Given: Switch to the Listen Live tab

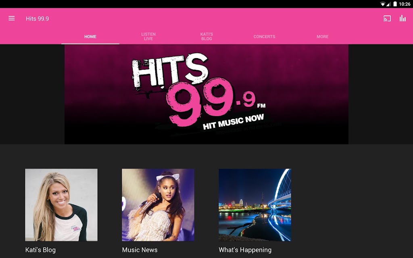Looking at the screenshot, I should pos(148,37).
